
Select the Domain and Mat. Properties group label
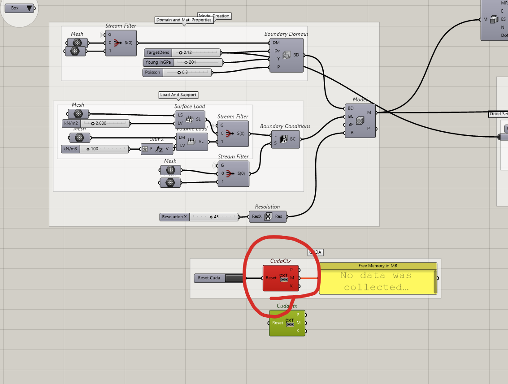(x=184, y=20)
